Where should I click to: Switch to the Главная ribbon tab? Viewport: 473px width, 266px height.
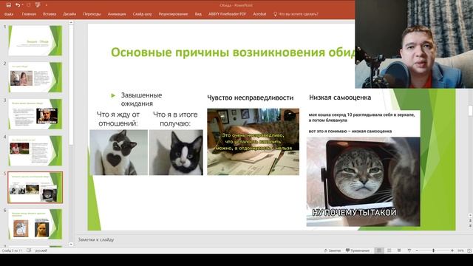pyautogui.click(x=29, y=14)
